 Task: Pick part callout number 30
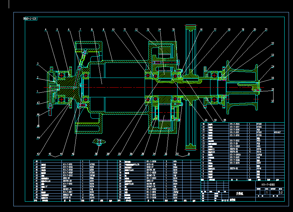[205, 120]
